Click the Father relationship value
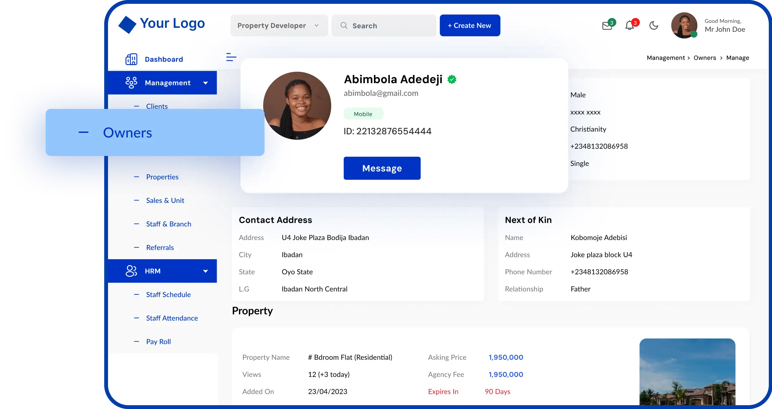The width and height of the screenshot is (772, 409). pos(580,289)
